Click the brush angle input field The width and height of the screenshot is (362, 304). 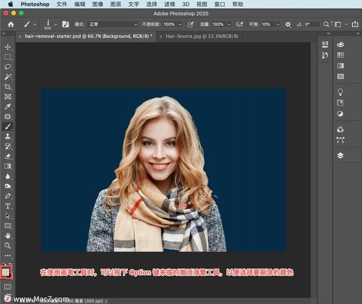pyautogui.click(x=312, y=24)
